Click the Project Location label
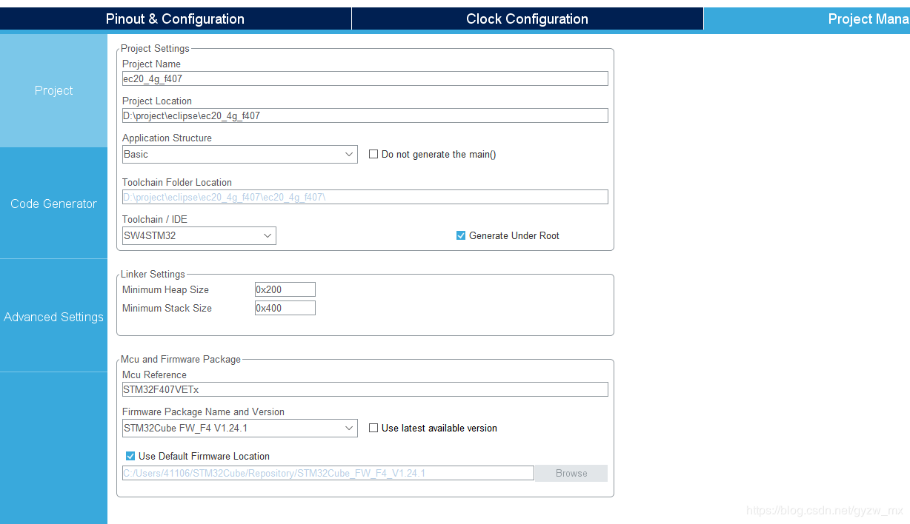Image resolution: width=910 pixels, height=524 pixels. click(157, 101)
